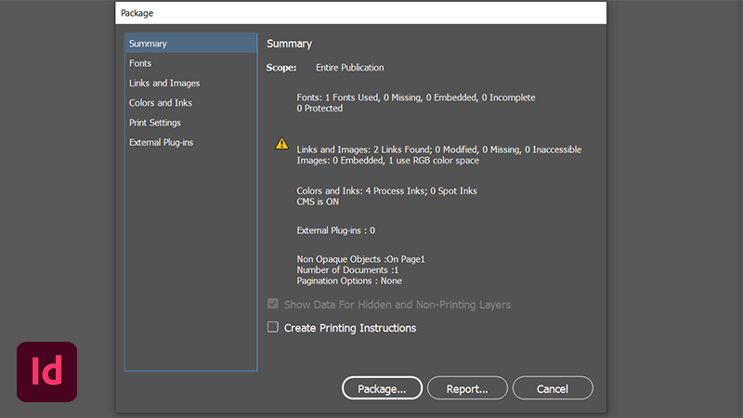The height and width of the screenshot is (418, 743).
Task: Go to Links and Images section
Action: [x=164, y=84]
